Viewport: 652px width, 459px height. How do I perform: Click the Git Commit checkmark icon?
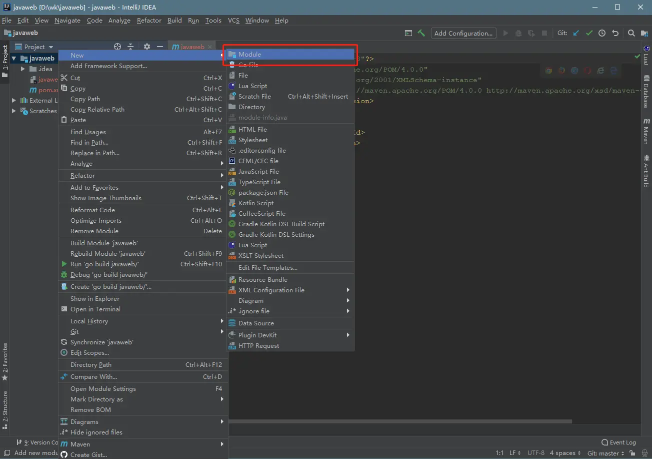point(589,33)
